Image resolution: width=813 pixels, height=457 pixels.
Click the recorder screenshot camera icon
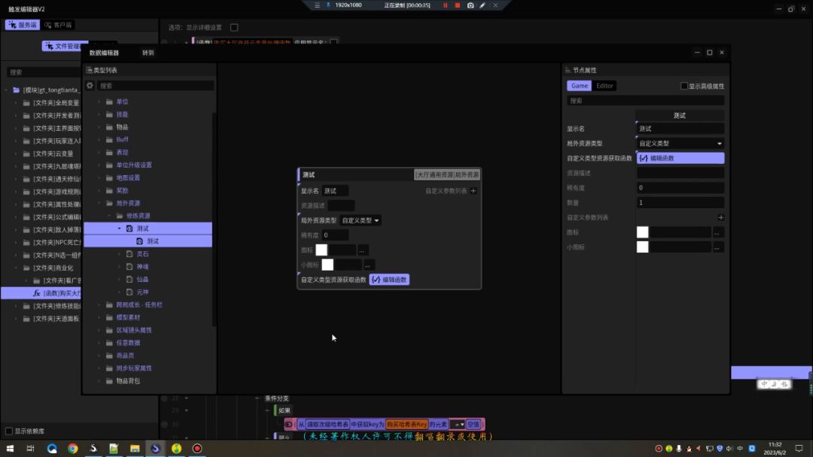470,5
